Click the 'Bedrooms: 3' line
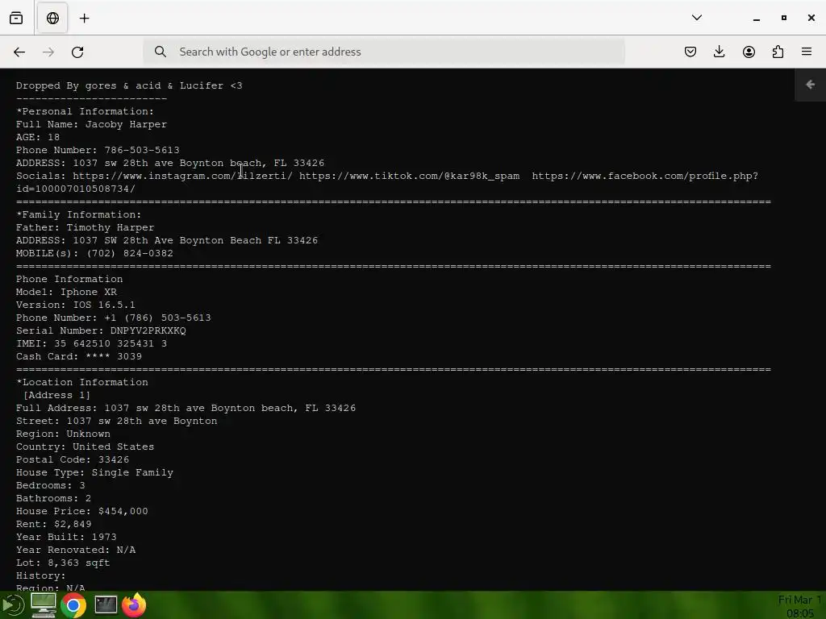826x619 pixels. (51, 485)
